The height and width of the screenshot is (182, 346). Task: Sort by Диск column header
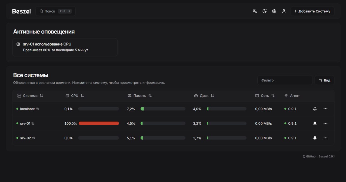(x=204, y=96)
